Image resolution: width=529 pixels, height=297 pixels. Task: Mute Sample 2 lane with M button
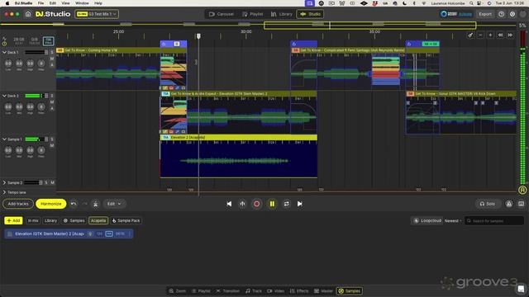[52, 182]
